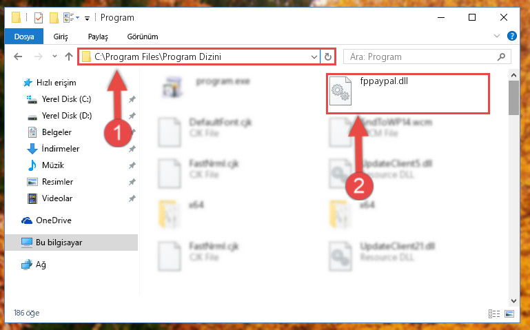The width and height of the screenshot is (530, 330).
Task: Go up one folder level arrow
Action: point(69,56)
